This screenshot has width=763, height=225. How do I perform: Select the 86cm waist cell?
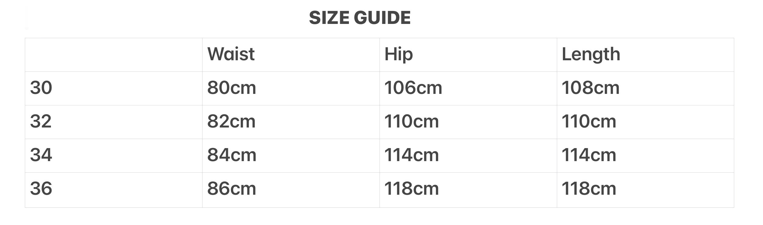[232, 189]
